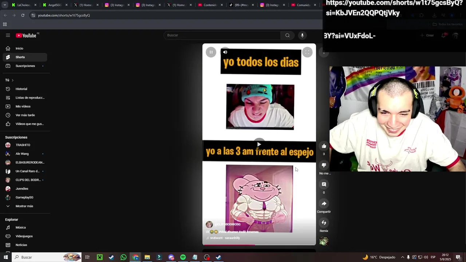The height and width of the screenshot is (262, 466).
Task: Go to the YouTube logo homepage
Action: point(26,35)
